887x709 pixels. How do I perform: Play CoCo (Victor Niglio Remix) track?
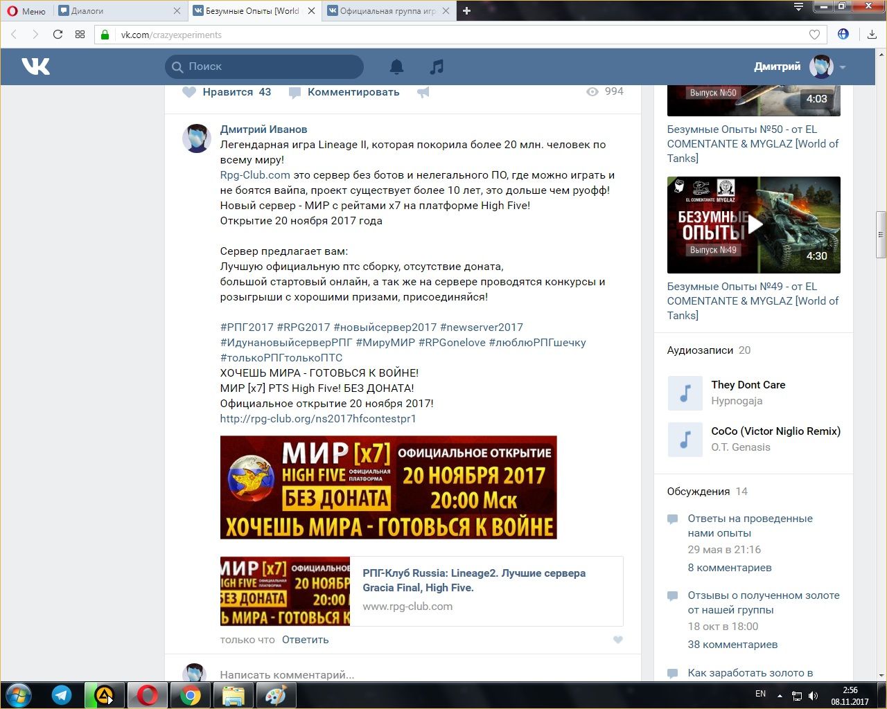tap(685, 440)
